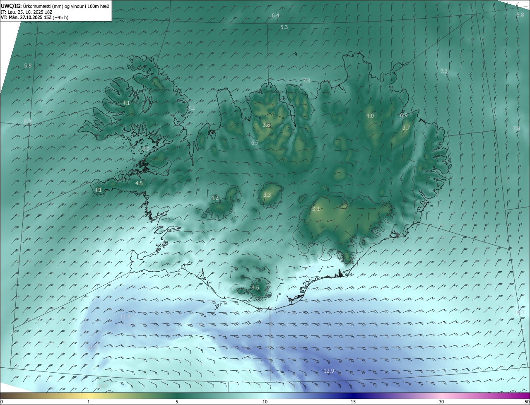
Task: Pick the 3.1 value on the glacier
Action: (x=316, y=209)
